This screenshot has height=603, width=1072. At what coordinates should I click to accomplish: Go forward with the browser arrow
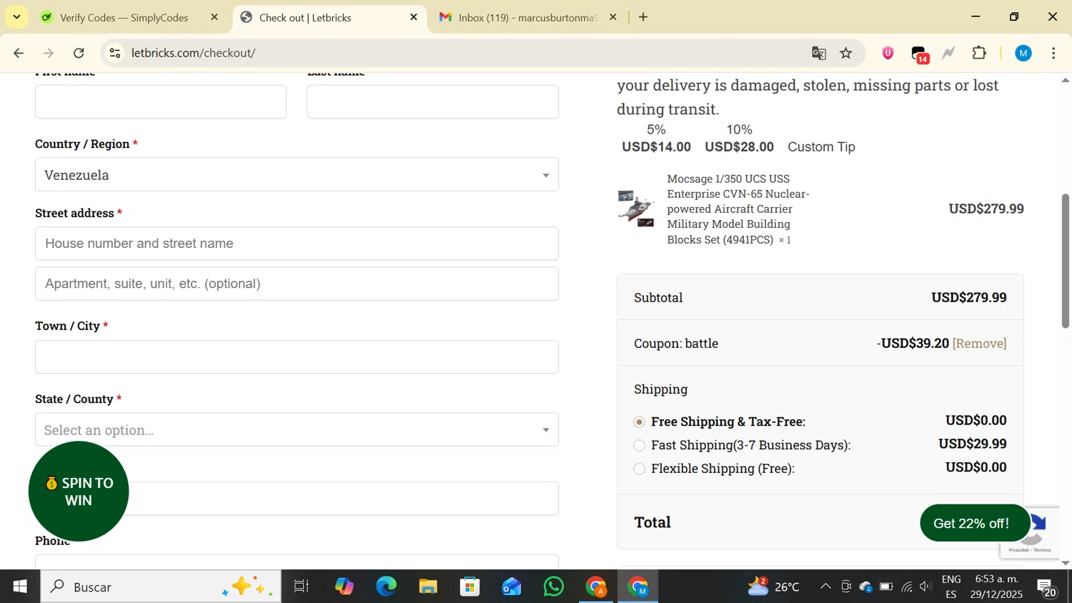coord(49,53)
